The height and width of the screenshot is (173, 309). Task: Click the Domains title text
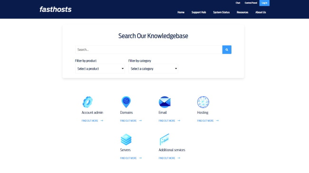point(126,112)
